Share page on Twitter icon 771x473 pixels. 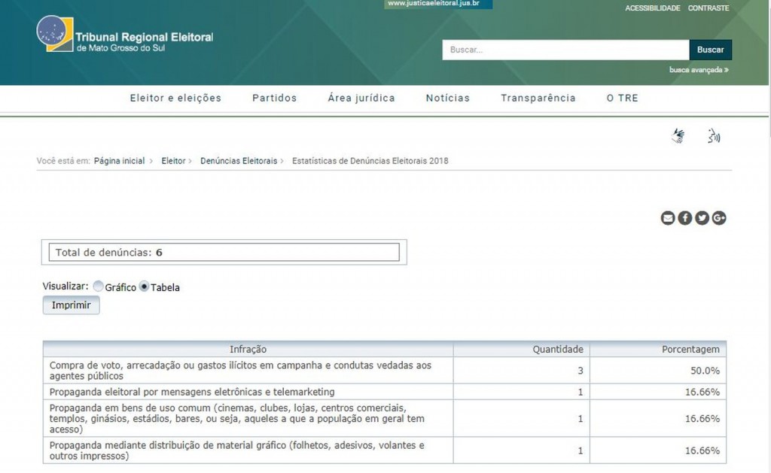coord(702,218)
